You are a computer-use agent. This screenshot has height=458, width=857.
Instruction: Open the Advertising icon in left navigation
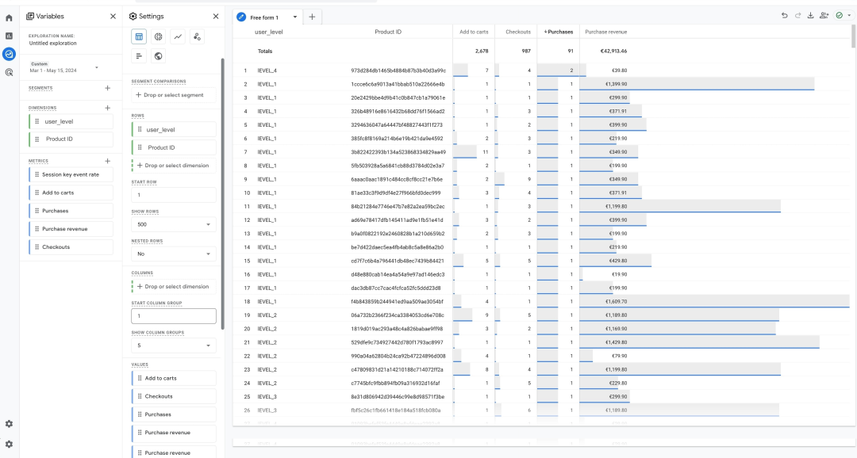click(x=9, y=72)
